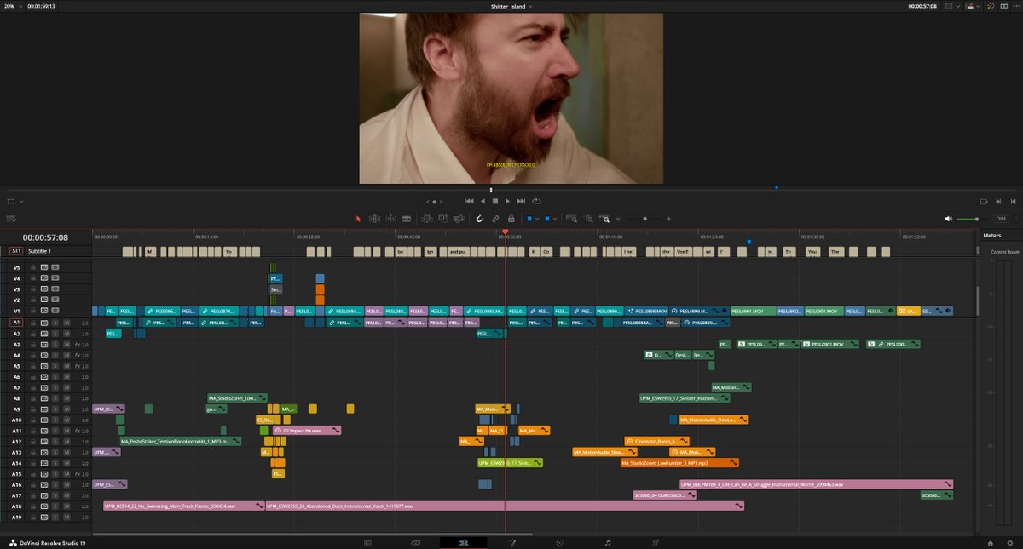This screenshot has height=549, width=1023.
Task: Select the UPM_BBCPM189 Life_Can_Be_A_Struggle clip
Action: coord(816,484)
